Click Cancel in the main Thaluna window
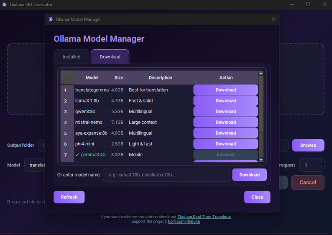This screenshot has width=332, height=235. click(308, 182)
